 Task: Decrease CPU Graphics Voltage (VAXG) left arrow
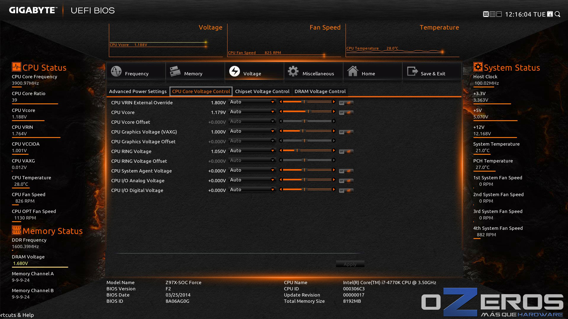pyautogui.click(x=281, y=131)
